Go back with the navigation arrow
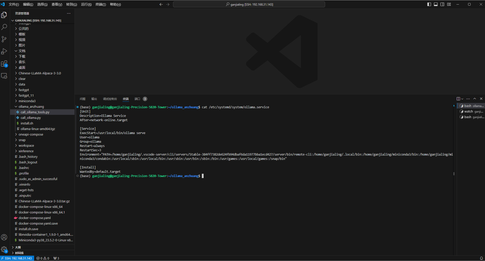485x261 pixels. (x=161, y=4)
